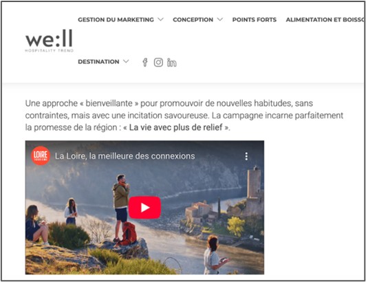The width and height of the screenshot is (366, 282).
Task: Expand the Destination dropdown chevron
Action: (x=126, y=61)
